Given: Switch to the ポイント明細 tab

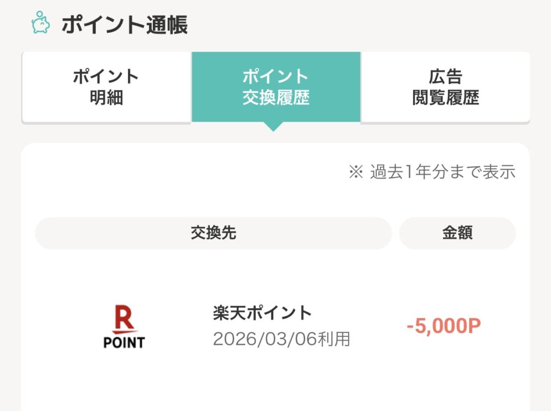Looking at the screenshot, I should (106, 87).
